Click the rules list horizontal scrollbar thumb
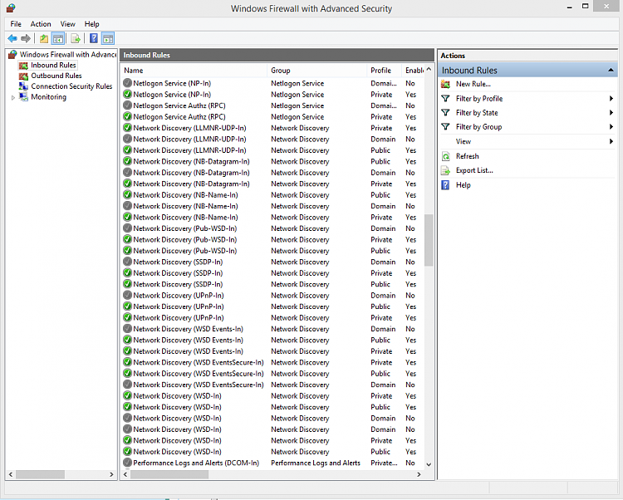Screen dimensions: 623x500 tap(169, 474)
